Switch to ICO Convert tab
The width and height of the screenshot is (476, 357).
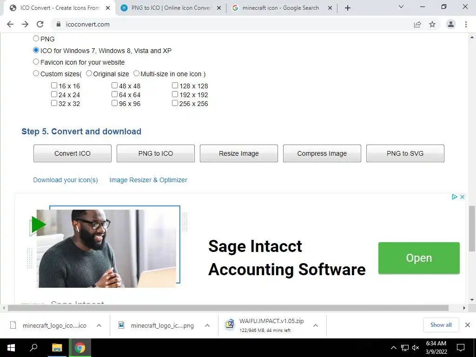(59, 8)
